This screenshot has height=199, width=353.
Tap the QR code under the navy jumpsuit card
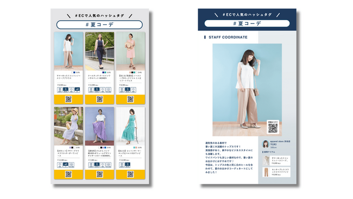point(99,99)
